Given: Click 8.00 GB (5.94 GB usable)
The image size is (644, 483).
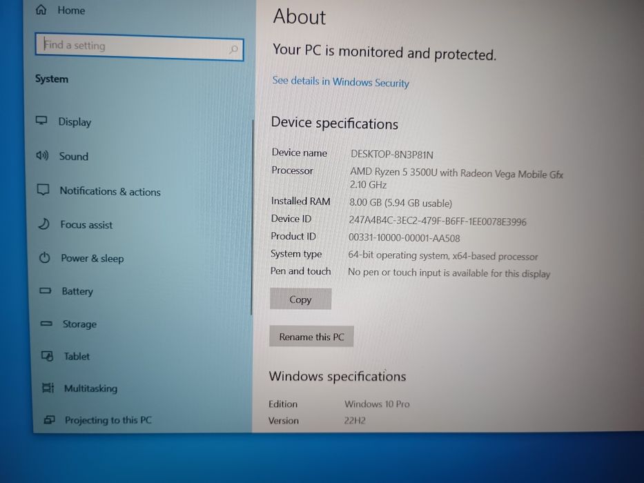Looking at the screenshot, I should coord(400,202).
